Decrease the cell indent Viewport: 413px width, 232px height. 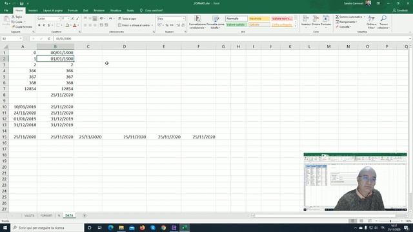tap(101, 25)
